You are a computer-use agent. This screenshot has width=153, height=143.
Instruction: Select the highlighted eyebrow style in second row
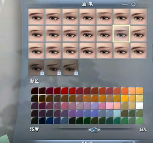click(x=121, y=33)
